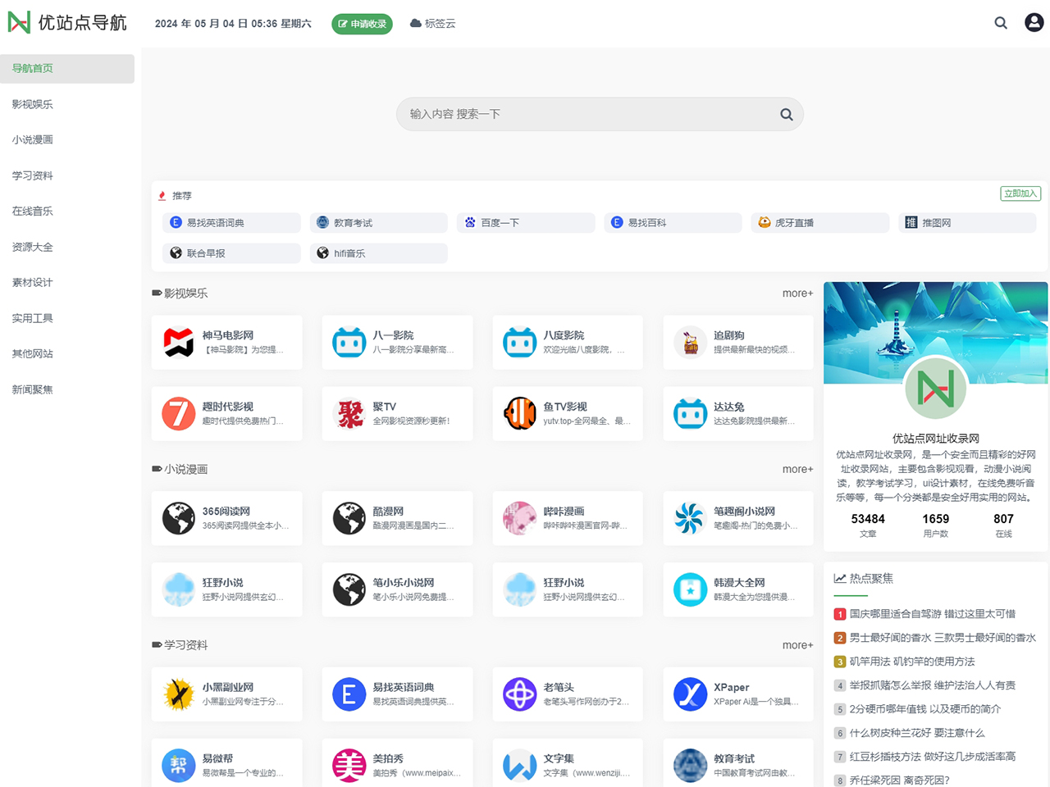Click the 趣时代影视 orange 7 icon
This screenshot has height=787, width=1050.
(178, 413)
